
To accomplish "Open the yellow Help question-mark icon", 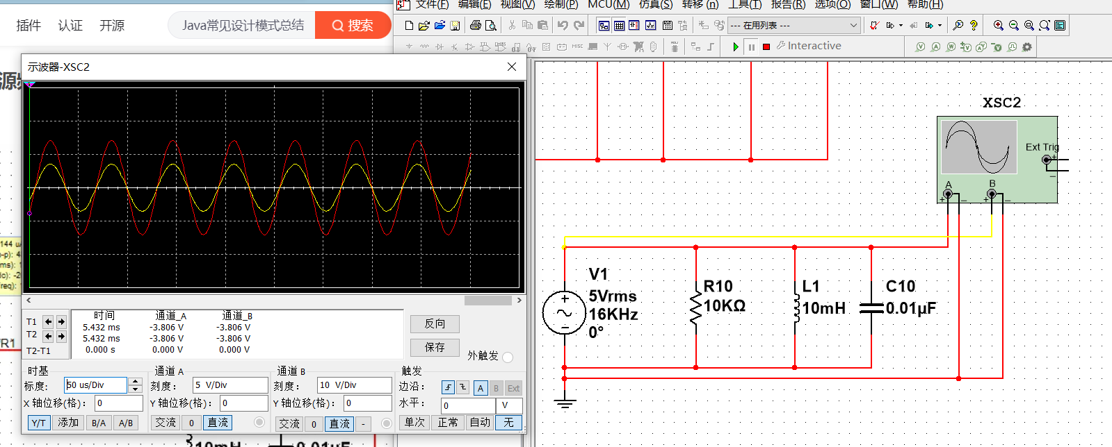I will (x=974, y=26).
